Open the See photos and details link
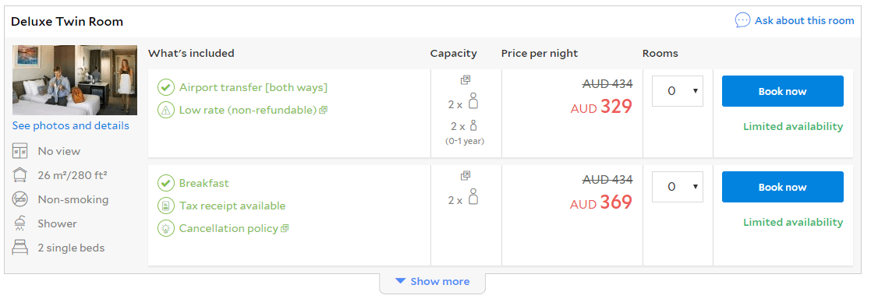The width and height of the screenshot is (871, 299). tap(70, 126)
